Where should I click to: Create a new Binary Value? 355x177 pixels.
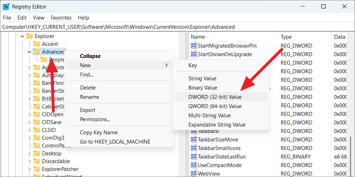coord(221,88)
